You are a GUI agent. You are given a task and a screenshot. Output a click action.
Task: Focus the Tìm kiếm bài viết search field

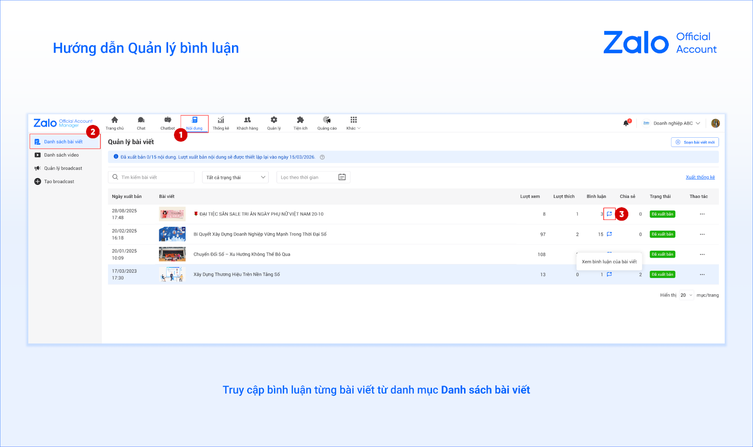coord(152,177)
